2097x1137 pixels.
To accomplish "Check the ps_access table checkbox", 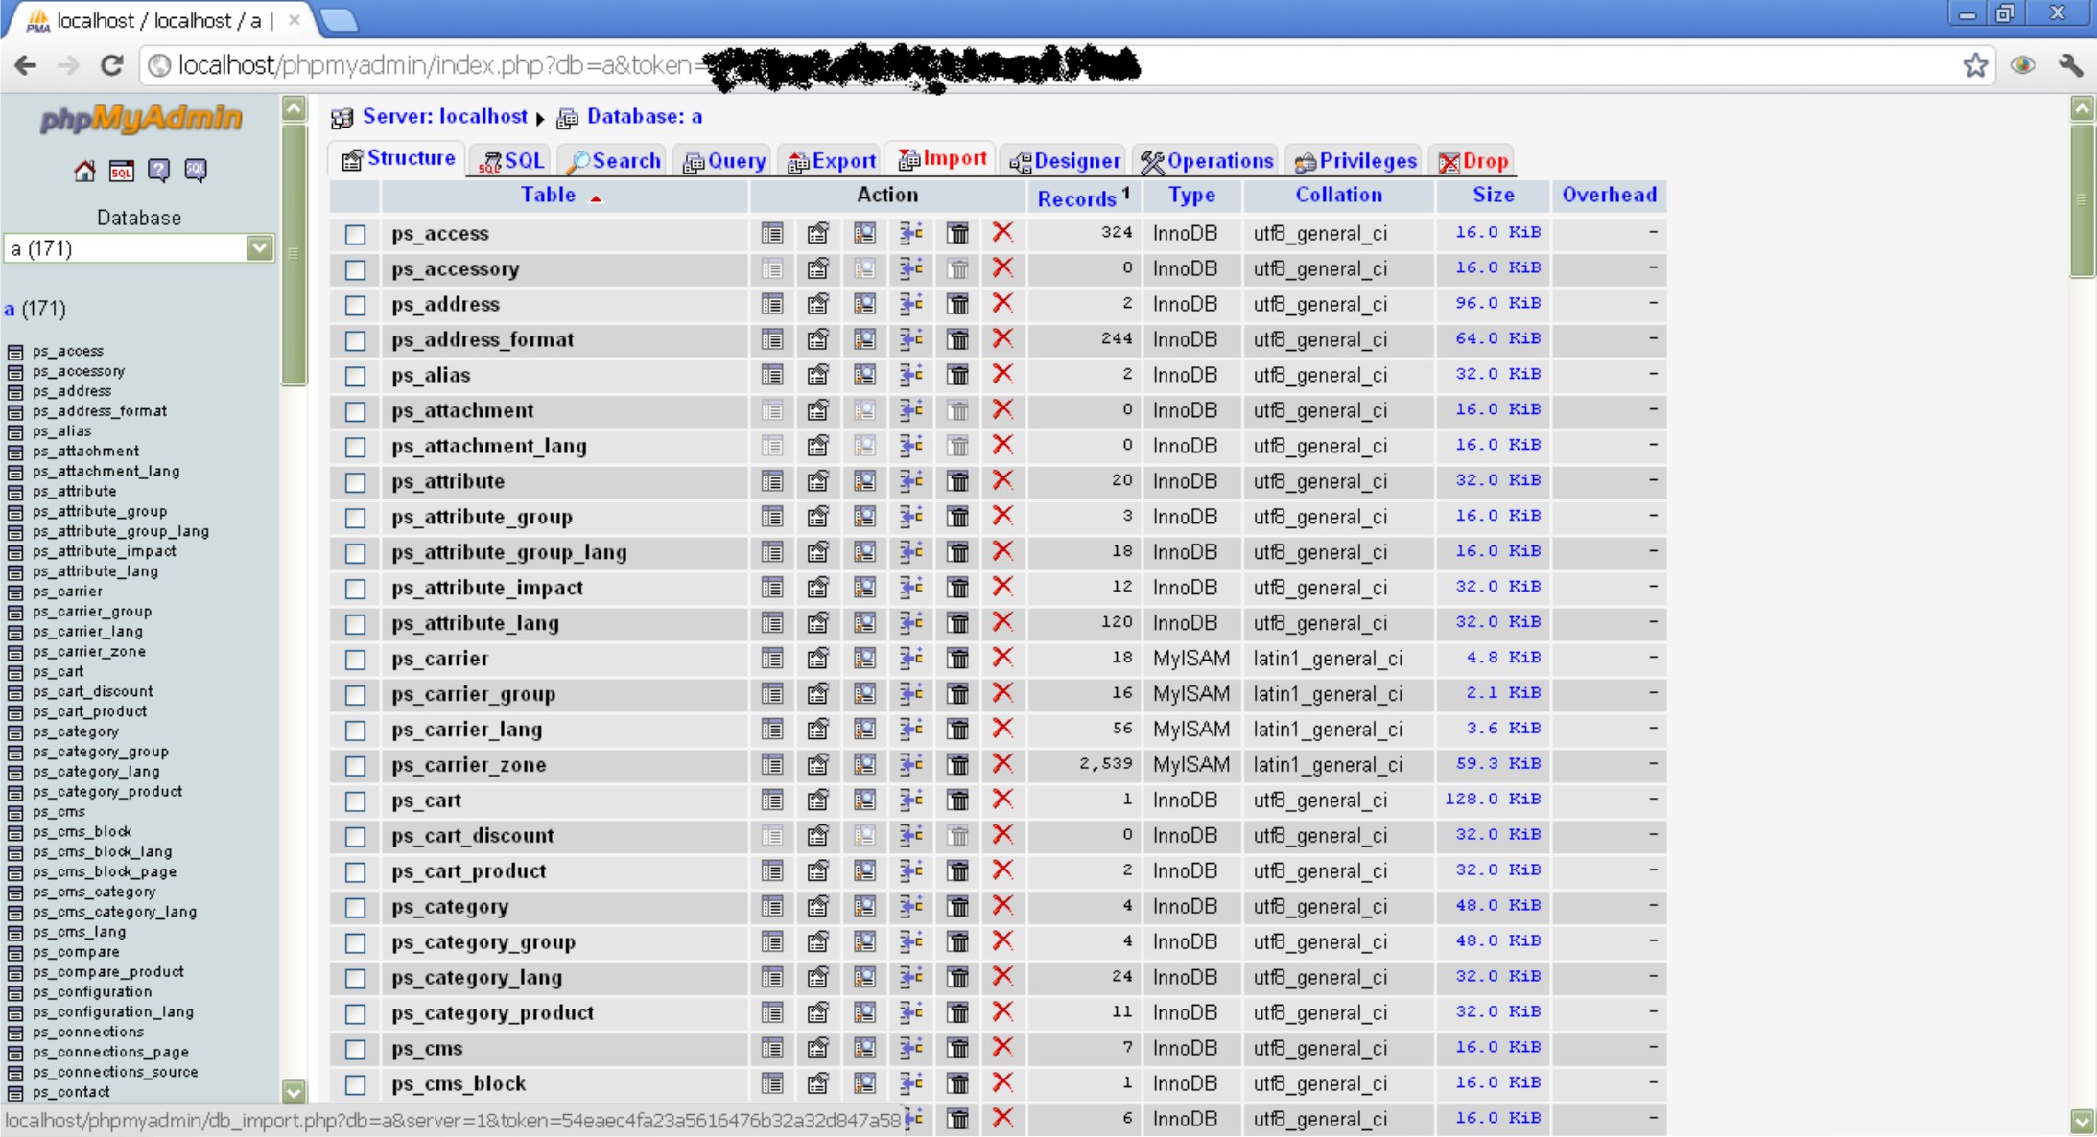I will pyautogui.click(x=356, y=234).
